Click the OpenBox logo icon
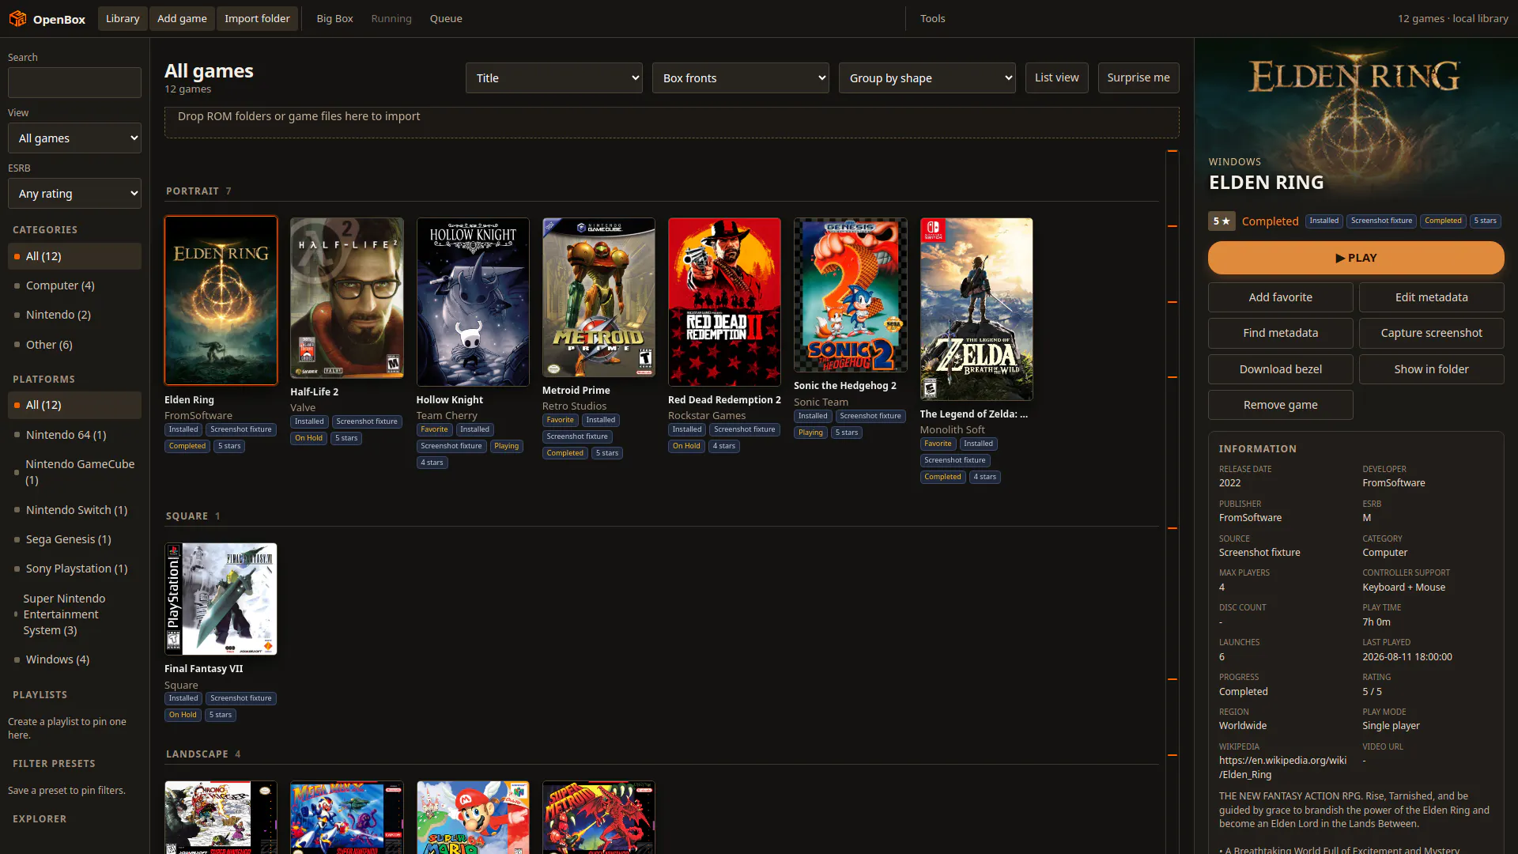Image resolution: width=1518 pixels, height=854 pixels. coord(17,18)
